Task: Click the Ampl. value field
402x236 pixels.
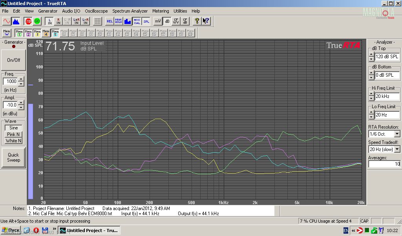Action: (11, 105)
